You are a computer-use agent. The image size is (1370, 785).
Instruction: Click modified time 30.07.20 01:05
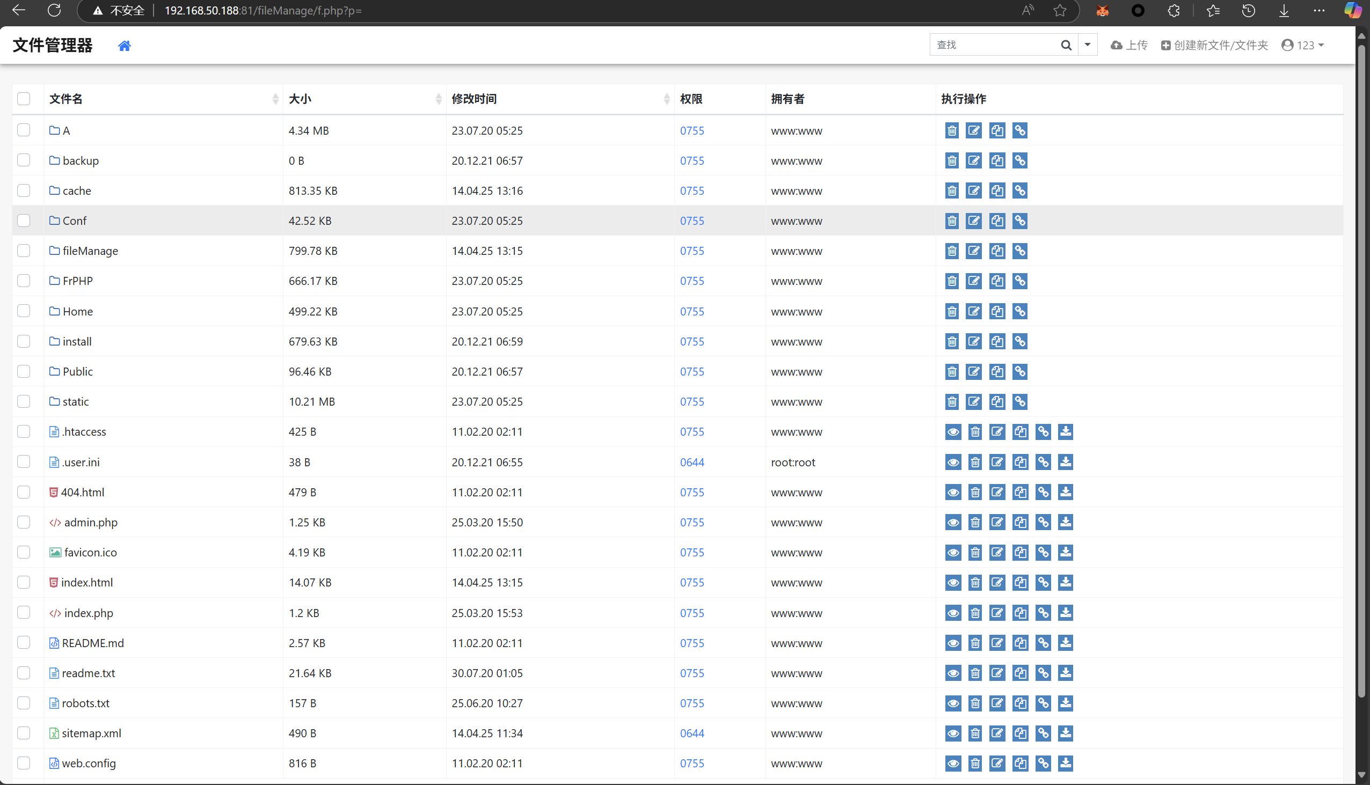pyautogui.click(x=487, y=673)
